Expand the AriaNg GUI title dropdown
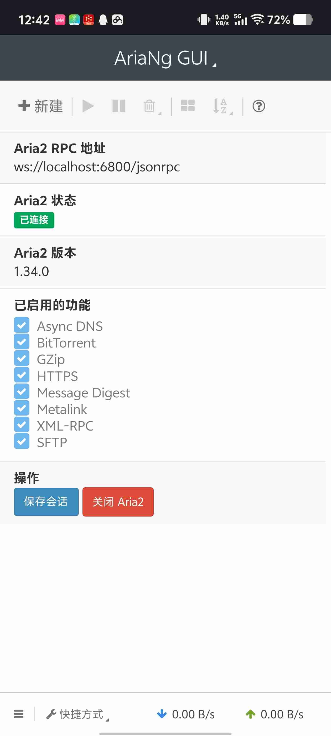Viewport: 331px width, 736px height. coord(165,58)
